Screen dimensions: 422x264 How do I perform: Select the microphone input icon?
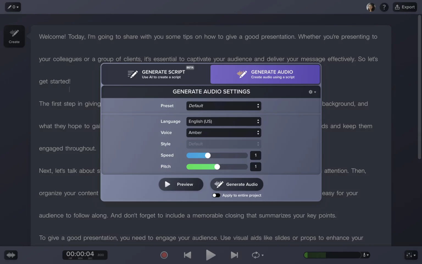(364, 255)
